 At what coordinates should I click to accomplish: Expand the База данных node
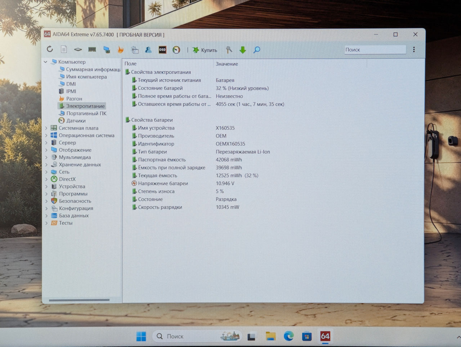point(46,216)
